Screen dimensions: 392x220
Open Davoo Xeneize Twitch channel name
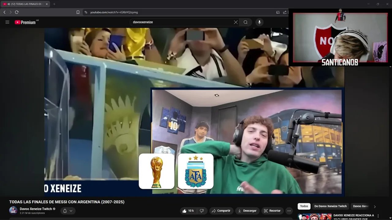(36, 209)
